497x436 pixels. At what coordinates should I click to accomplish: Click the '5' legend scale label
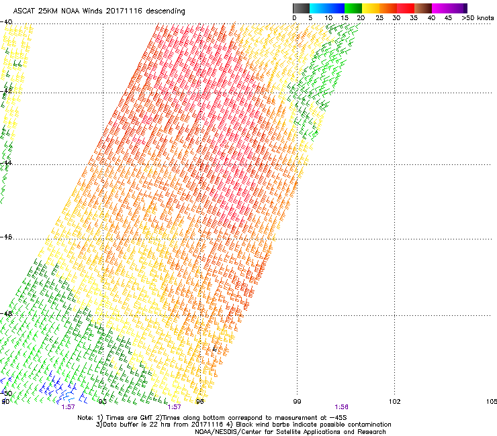click(310, 18)
